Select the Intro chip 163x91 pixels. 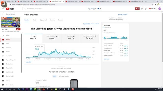pyautogui.click(x=54, y=76)
